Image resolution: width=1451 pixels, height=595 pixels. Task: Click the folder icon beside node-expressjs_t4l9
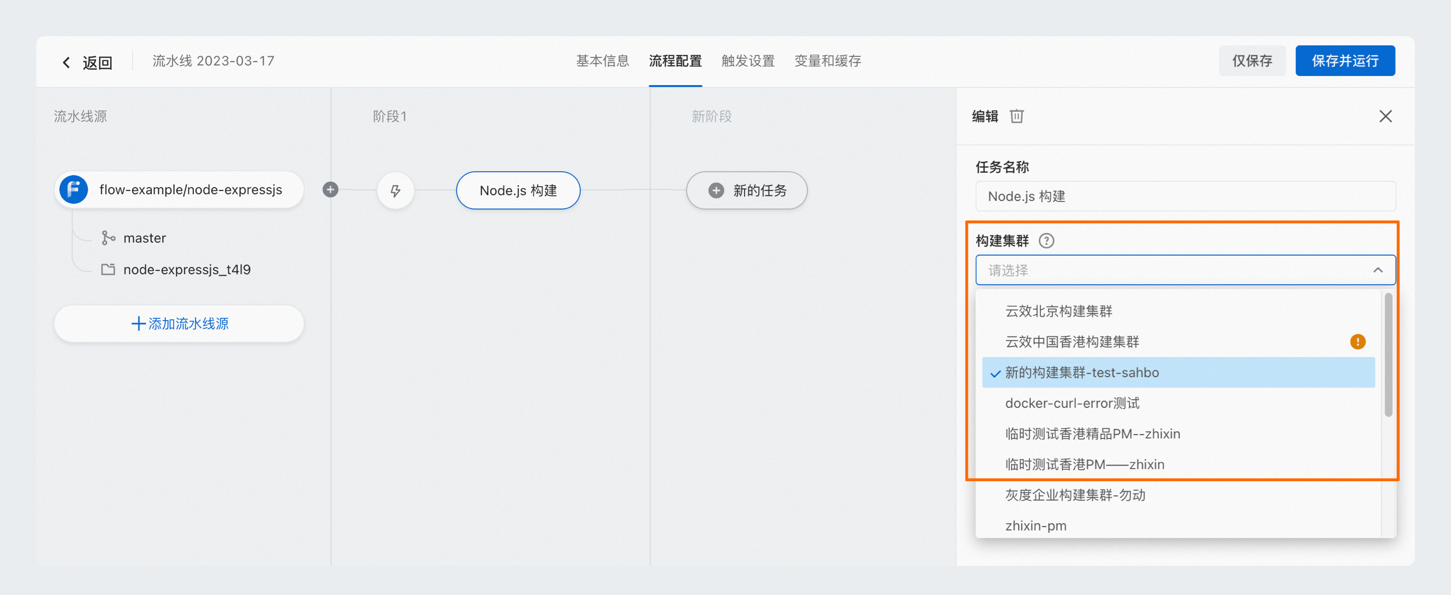[108, 270]
